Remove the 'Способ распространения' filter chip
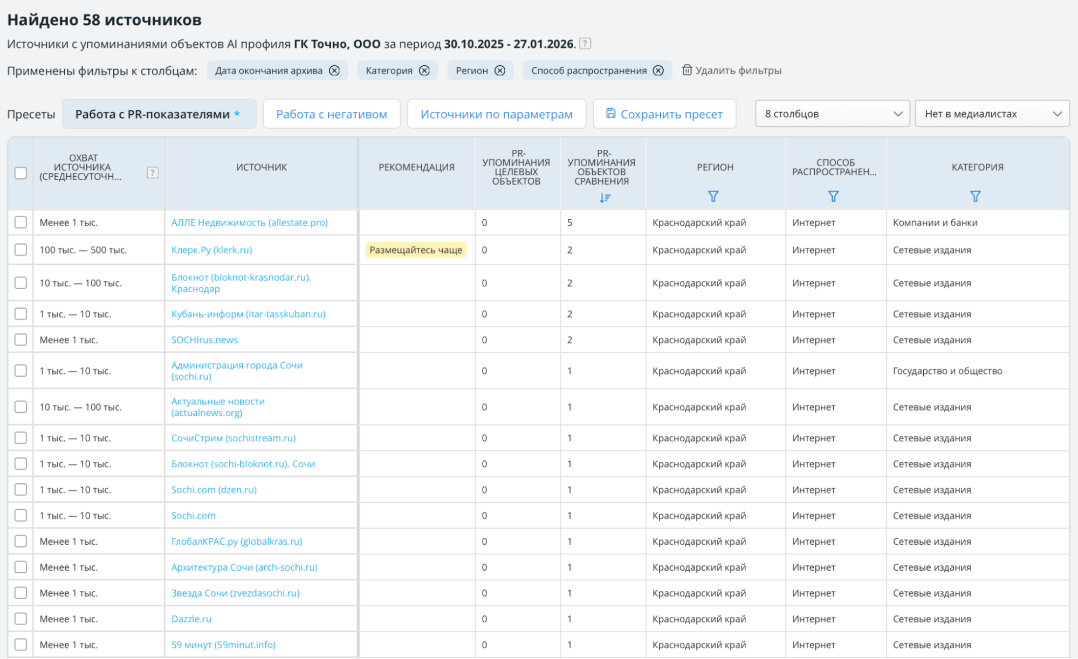Image resolution: width=1078 pixels, height=659 pixels. pos(658,71)
